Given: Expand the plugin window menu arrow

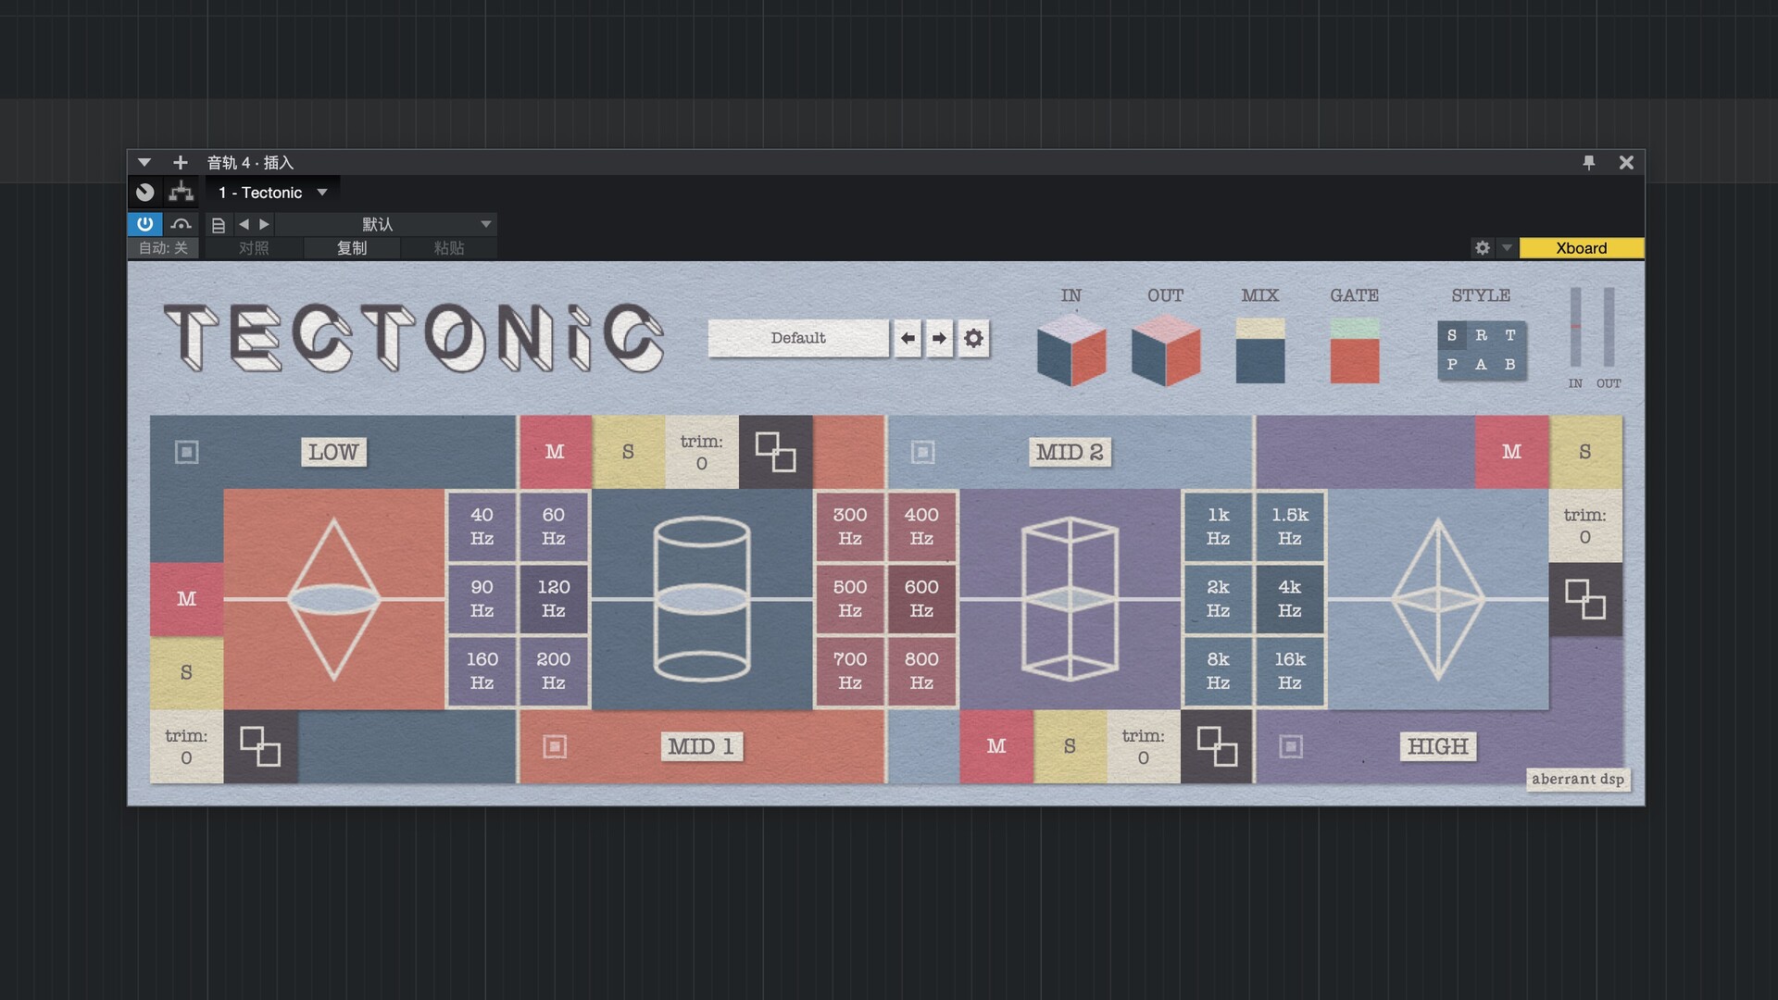Looking at the screenshot, I should click(x=144, y=163).
